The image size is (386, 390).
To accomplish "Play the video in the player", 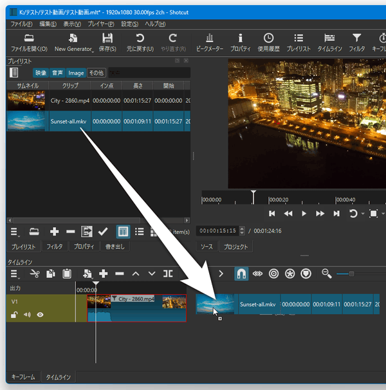I will pyautogui.click(x=304, y=214).
